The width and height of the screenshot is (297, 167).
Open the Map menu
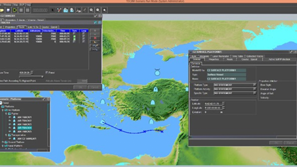click(16, 5)
